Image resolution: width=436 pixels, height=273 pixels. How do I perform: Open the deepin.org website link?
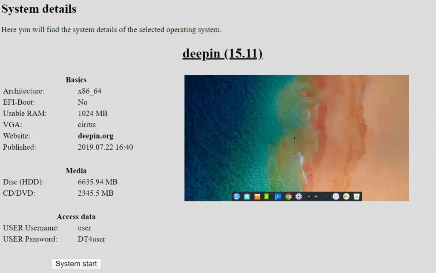tap(96, 136)
